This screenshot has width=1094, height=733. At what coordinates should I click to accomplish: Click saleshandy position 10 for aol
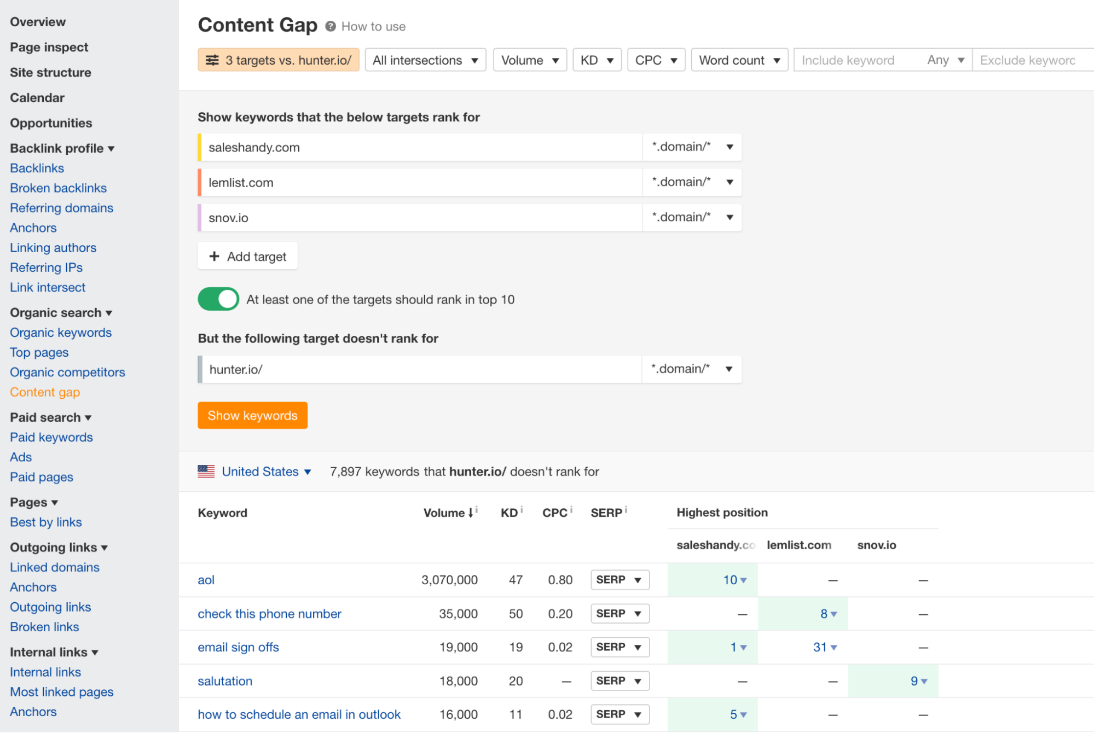point(734,580)
